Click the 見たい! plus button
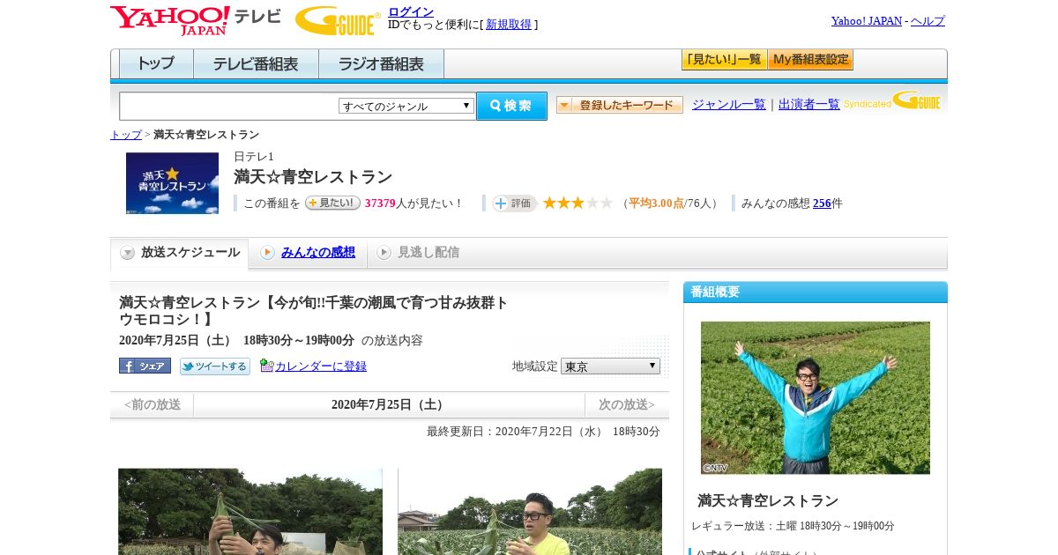The width and height of the screenshot is (1058, 555). [x=332, y=203]
